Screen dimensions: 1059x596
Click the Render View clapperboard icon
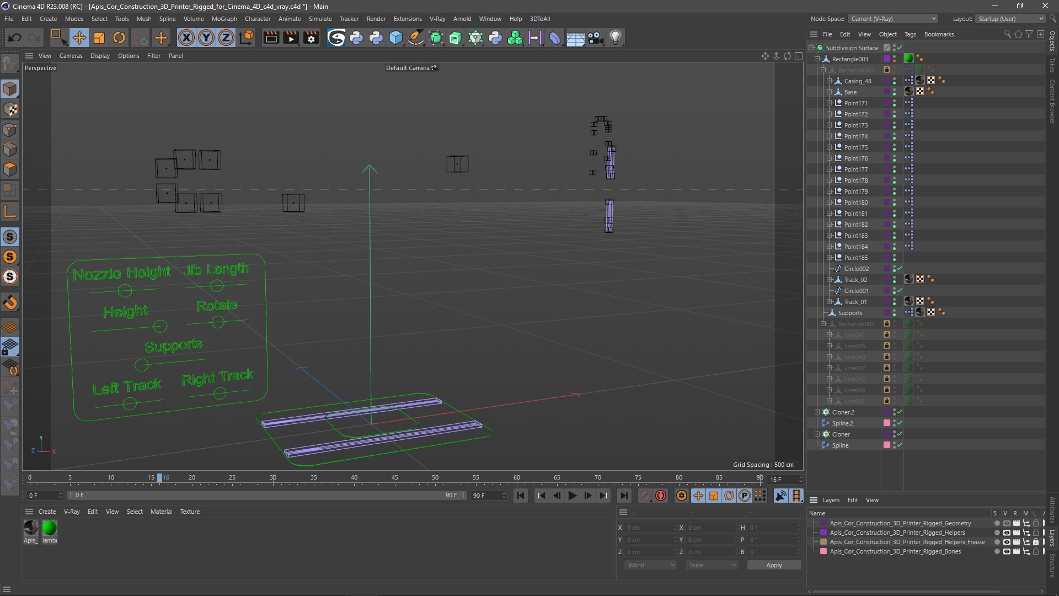point(271,38)
